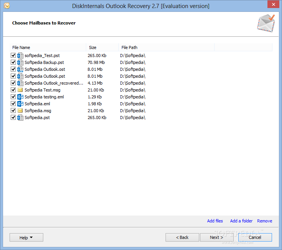The width and height of the screenshot is (282, 250).
Task: Click the PST icon beside Softpedia.pst
Action: coord(20,118)
